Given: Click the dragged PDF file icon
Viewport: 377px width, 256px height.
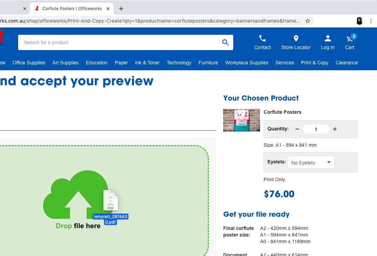Looking at the screenshot, I should [111, 200].
